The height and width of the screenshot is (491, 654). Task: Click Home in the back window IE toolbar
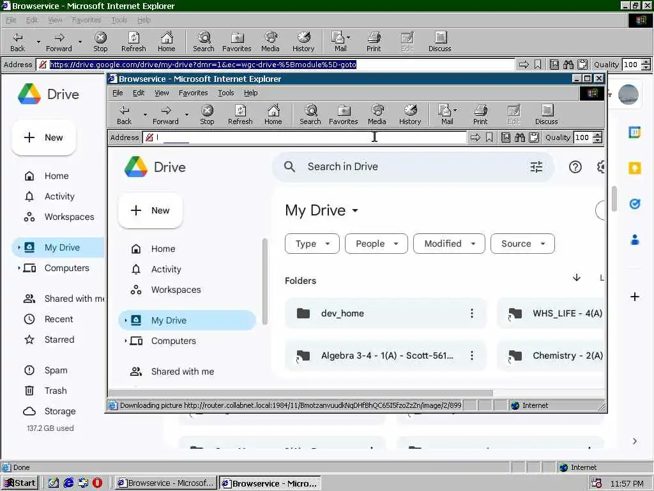[167, 42]
